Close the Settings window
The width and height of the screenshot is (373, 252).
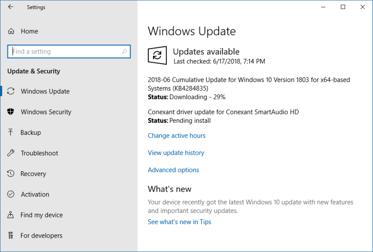[x=363, y=7]
